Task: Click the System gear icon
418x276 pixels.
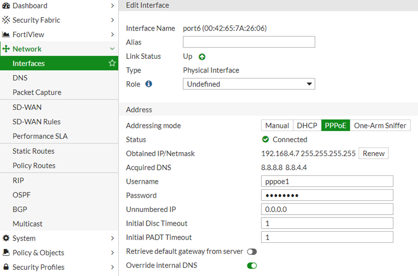Action: [x=6, y=238]
